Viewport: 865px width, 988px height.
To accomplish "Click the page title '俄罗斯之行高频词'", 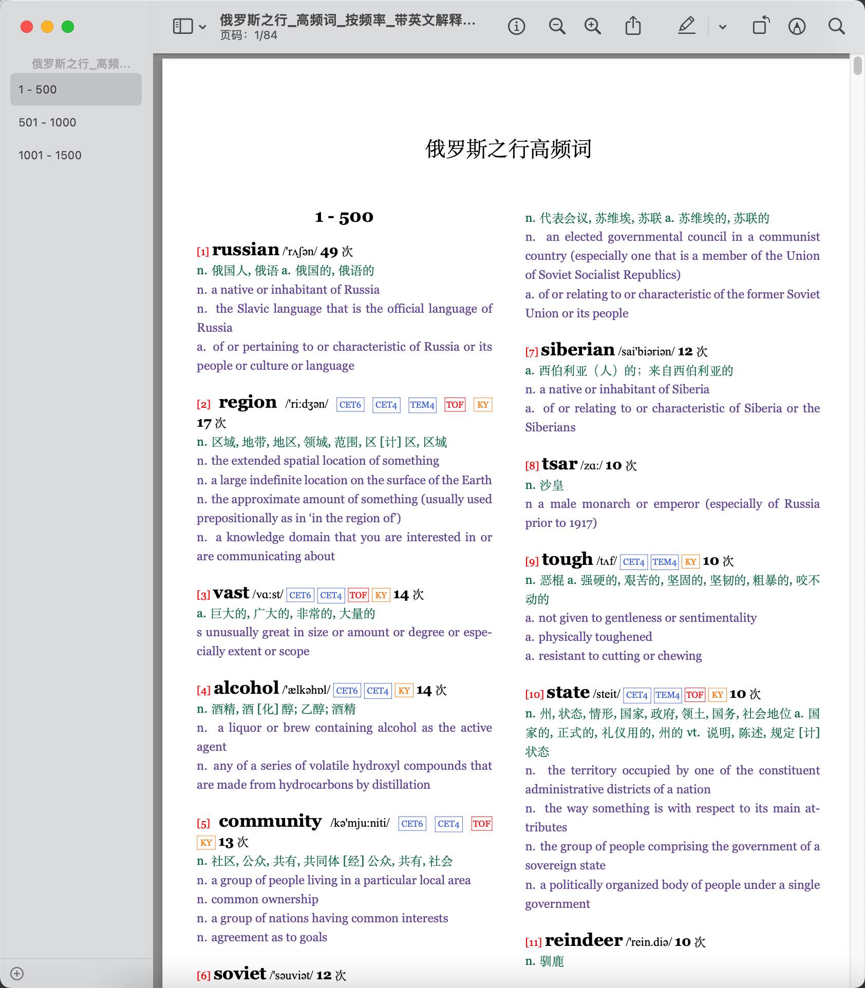I will coord(508,149).
